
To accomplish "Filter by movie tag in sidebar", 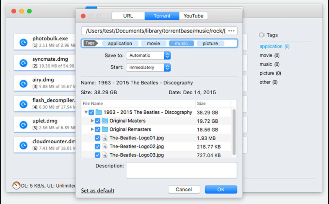I will pos(270,55).
